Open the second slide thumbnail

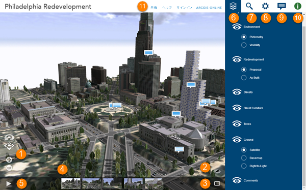click(x=92, y=183)
